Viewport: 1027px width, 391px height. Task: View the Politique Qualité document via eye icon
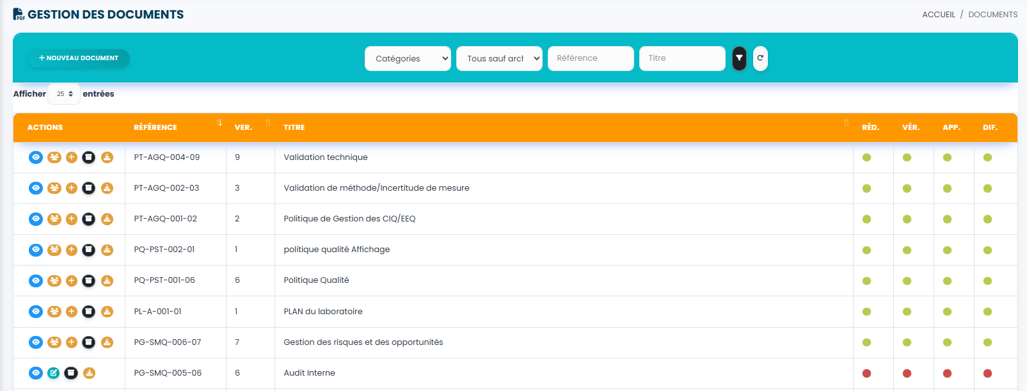pyautogui.click(x=36, y=280)
